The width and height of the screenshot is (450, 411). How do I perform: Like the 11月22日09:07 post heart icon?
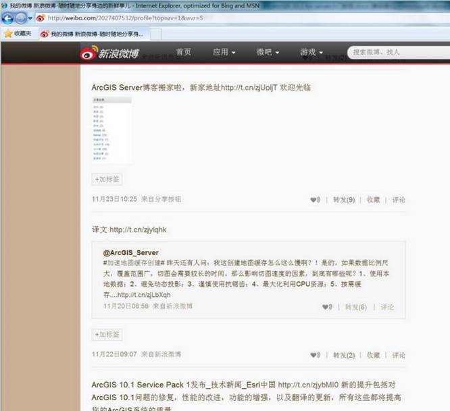point(315,356)
